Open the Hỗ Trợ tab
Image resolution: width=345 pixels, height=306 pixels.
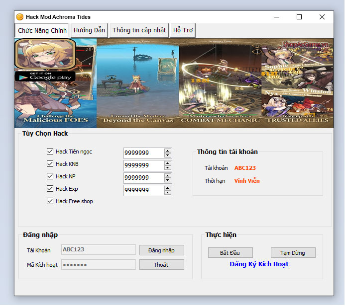pyautogui.click(x=183, y=30)
